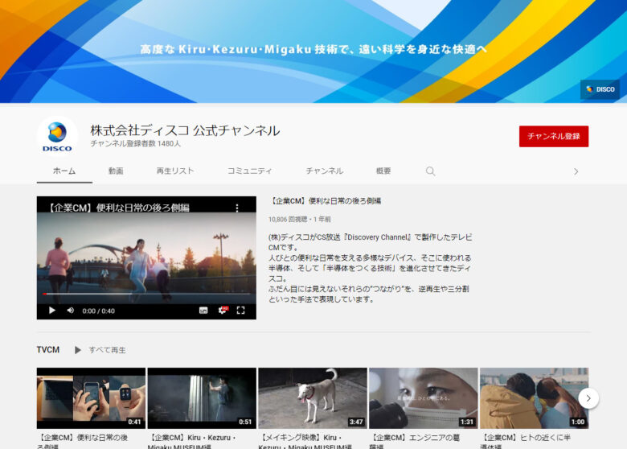
Task: Click the channel name 株式会社ディスコ 公式チャンネル
Action: click(x=185, y=130)
